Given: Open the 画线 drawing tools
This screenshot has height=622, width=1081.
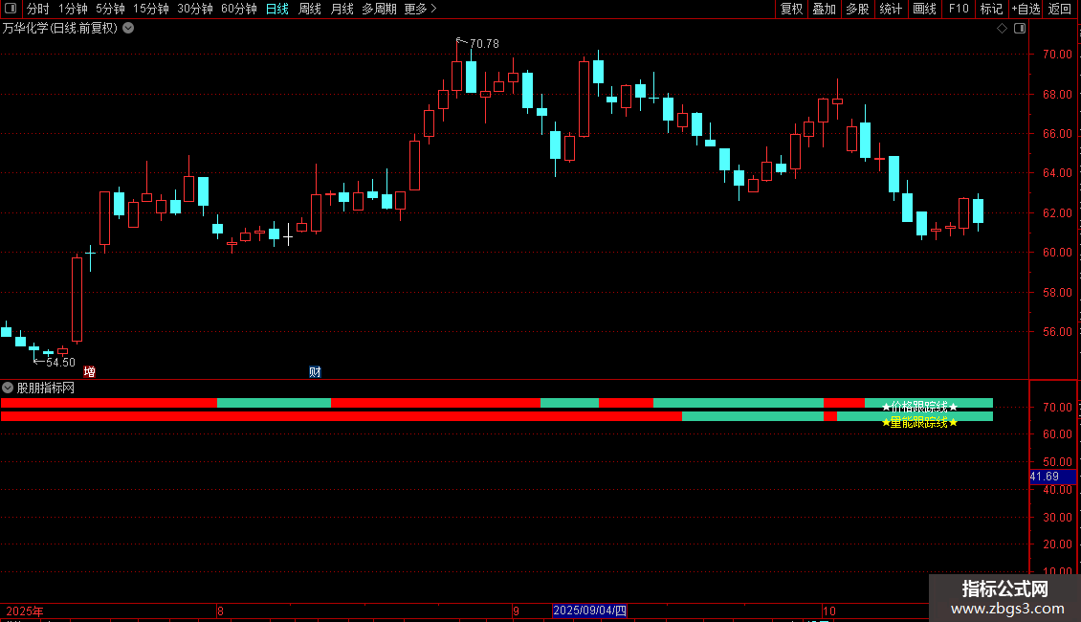Looking at the screenshot, I should [924, 9].
